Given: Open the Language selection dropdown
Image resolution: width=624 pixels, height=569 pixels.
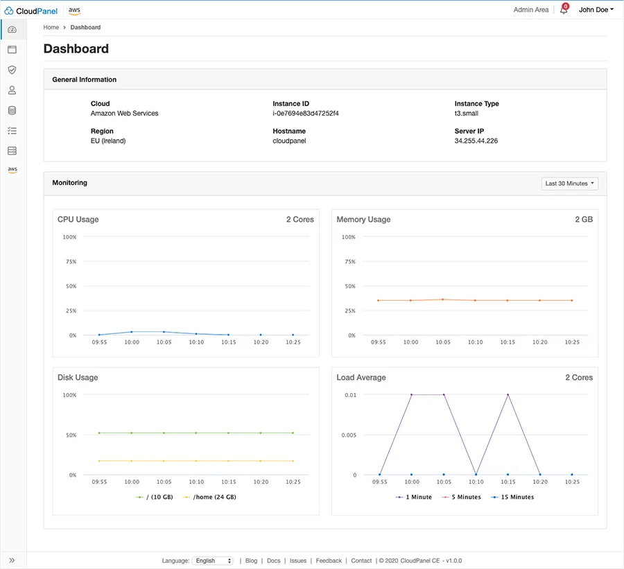Looking at the screenshot, I should tap(213, 561).
